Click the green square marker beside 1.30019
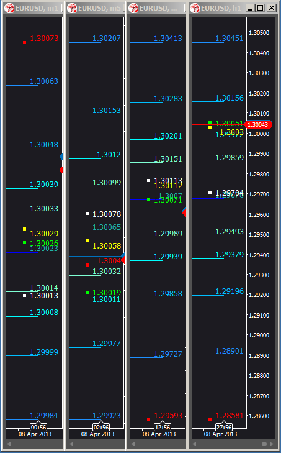281x453 pixels. pos(87,293)
